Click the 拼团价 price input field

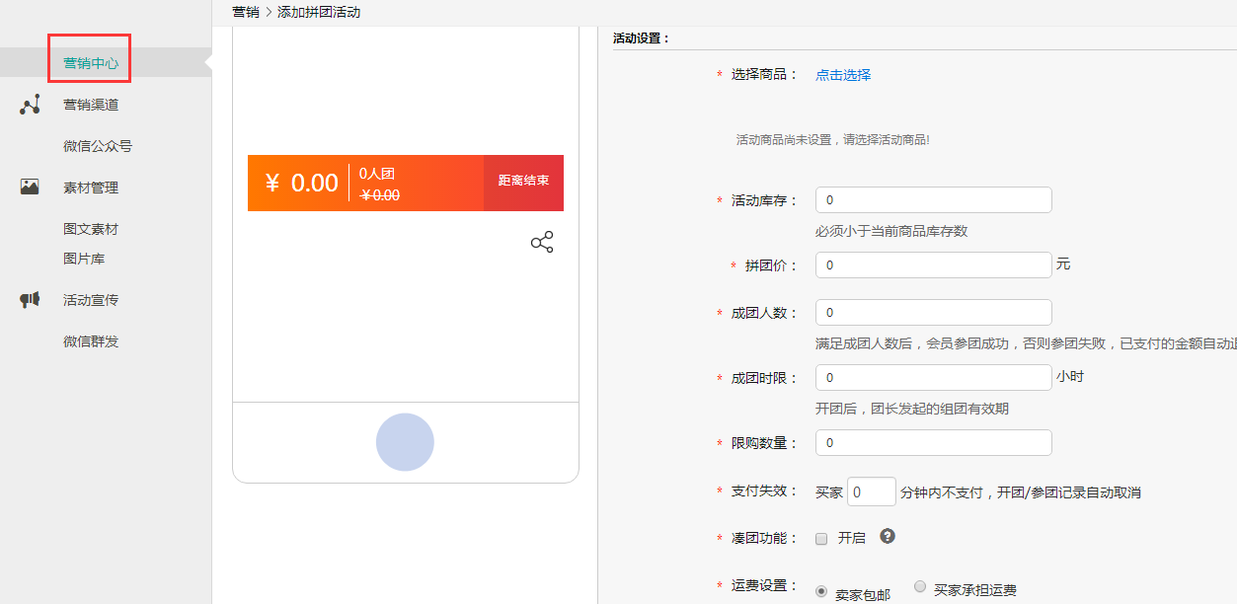tap(933, 265)
